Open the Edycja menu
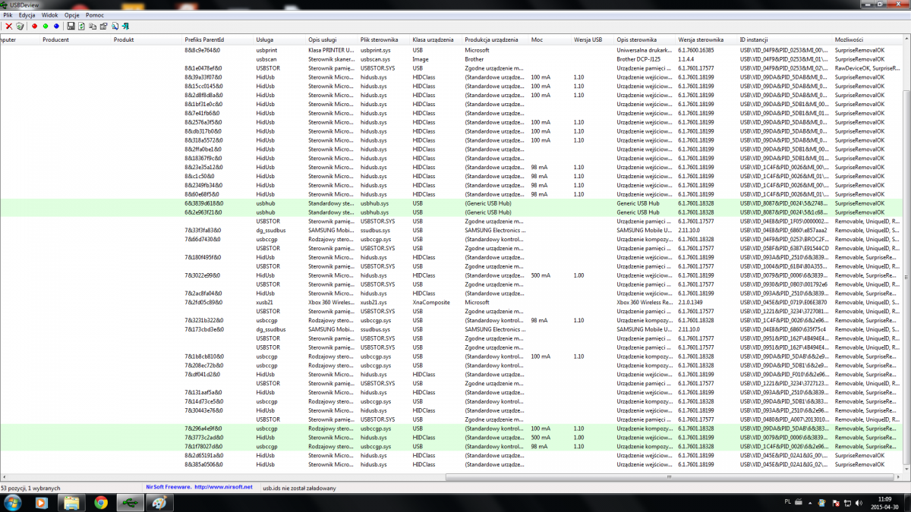The width and height of the screenshot is (911, 512). 27,15
